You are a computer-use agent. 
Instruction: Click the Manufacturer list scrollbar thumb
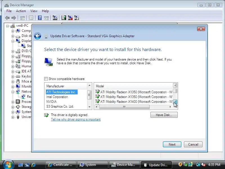tap(89, 95)
